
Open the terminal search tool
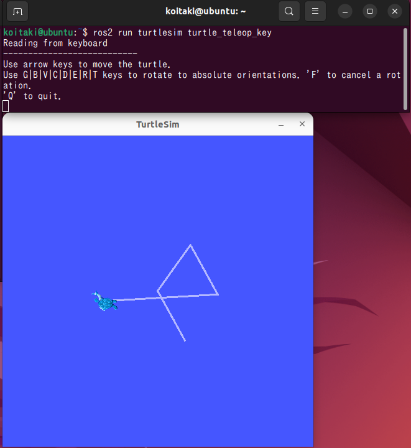pos(289,11)
